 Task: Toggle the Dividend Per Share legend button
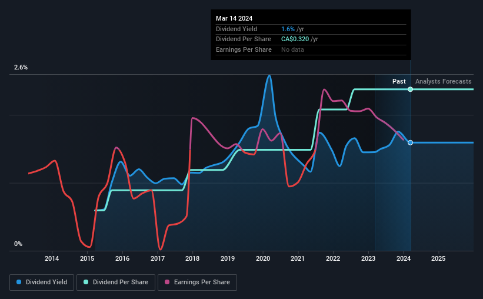[116, 283]
